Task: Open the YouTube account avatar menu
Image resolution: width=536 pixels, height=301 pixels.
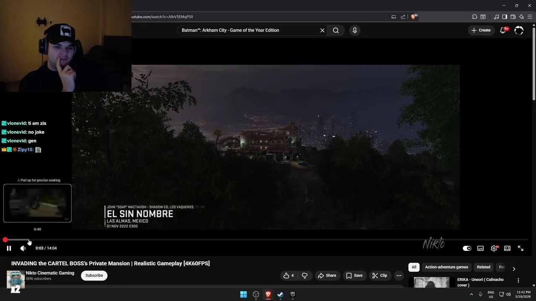Action: pyautogui.click(x=519, y=30)
